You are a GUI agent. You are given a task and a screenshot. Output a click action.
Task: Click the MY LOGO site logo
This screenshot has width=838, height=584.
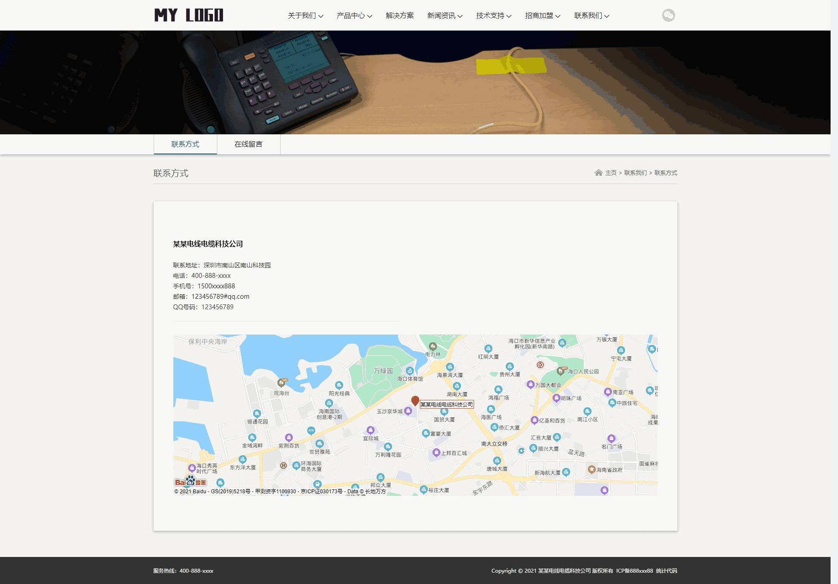point(189,15)
